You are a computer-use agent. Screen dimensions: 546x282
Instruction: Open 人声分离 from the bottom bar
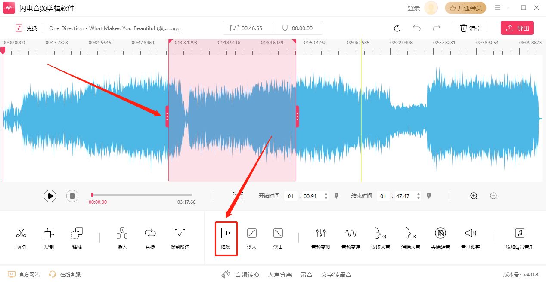point(280,275)
